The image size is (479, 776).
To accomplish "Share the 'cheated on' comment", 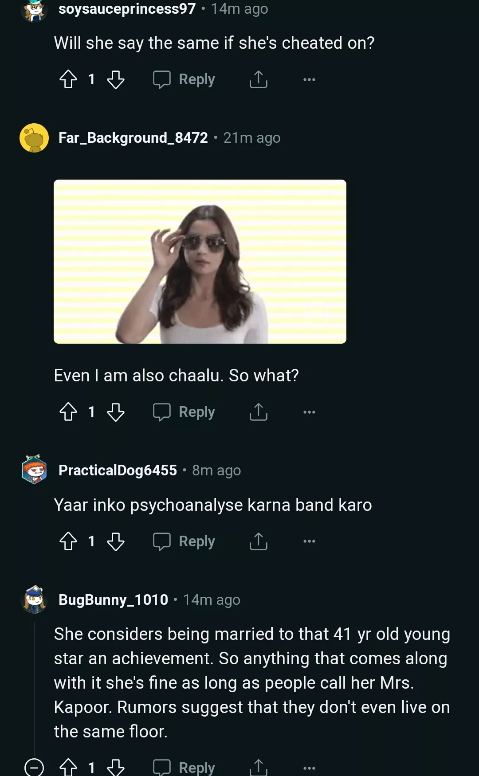I will pyautogui.click(x=258, y=79).
